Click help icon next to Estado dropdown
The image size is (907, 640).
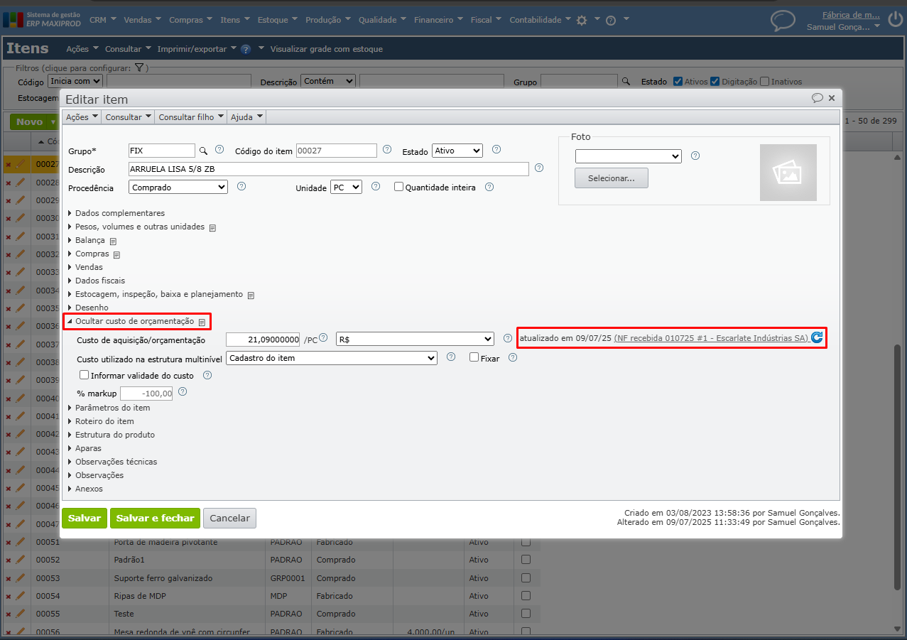(x=496, y=150)
